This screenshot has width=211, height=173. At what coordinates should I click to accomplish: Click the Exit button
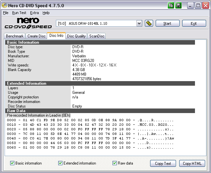tap(194, 23)
